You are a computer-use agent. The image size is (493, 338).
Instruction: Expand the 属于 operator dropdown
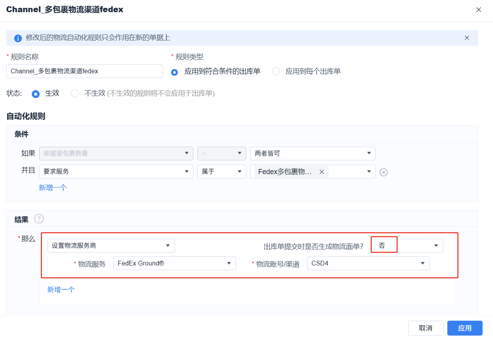coord(222,172)
